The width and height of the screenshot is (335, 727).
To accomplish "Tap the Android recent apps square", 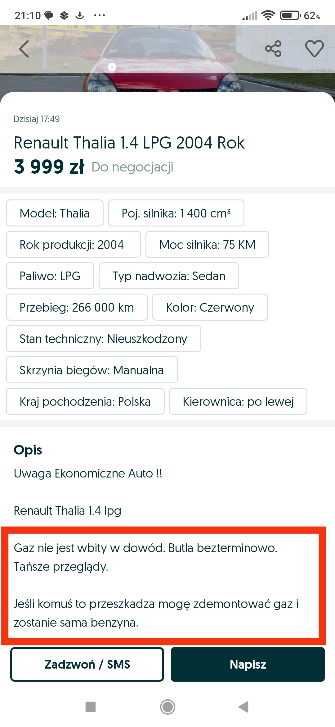I will 91,707.
